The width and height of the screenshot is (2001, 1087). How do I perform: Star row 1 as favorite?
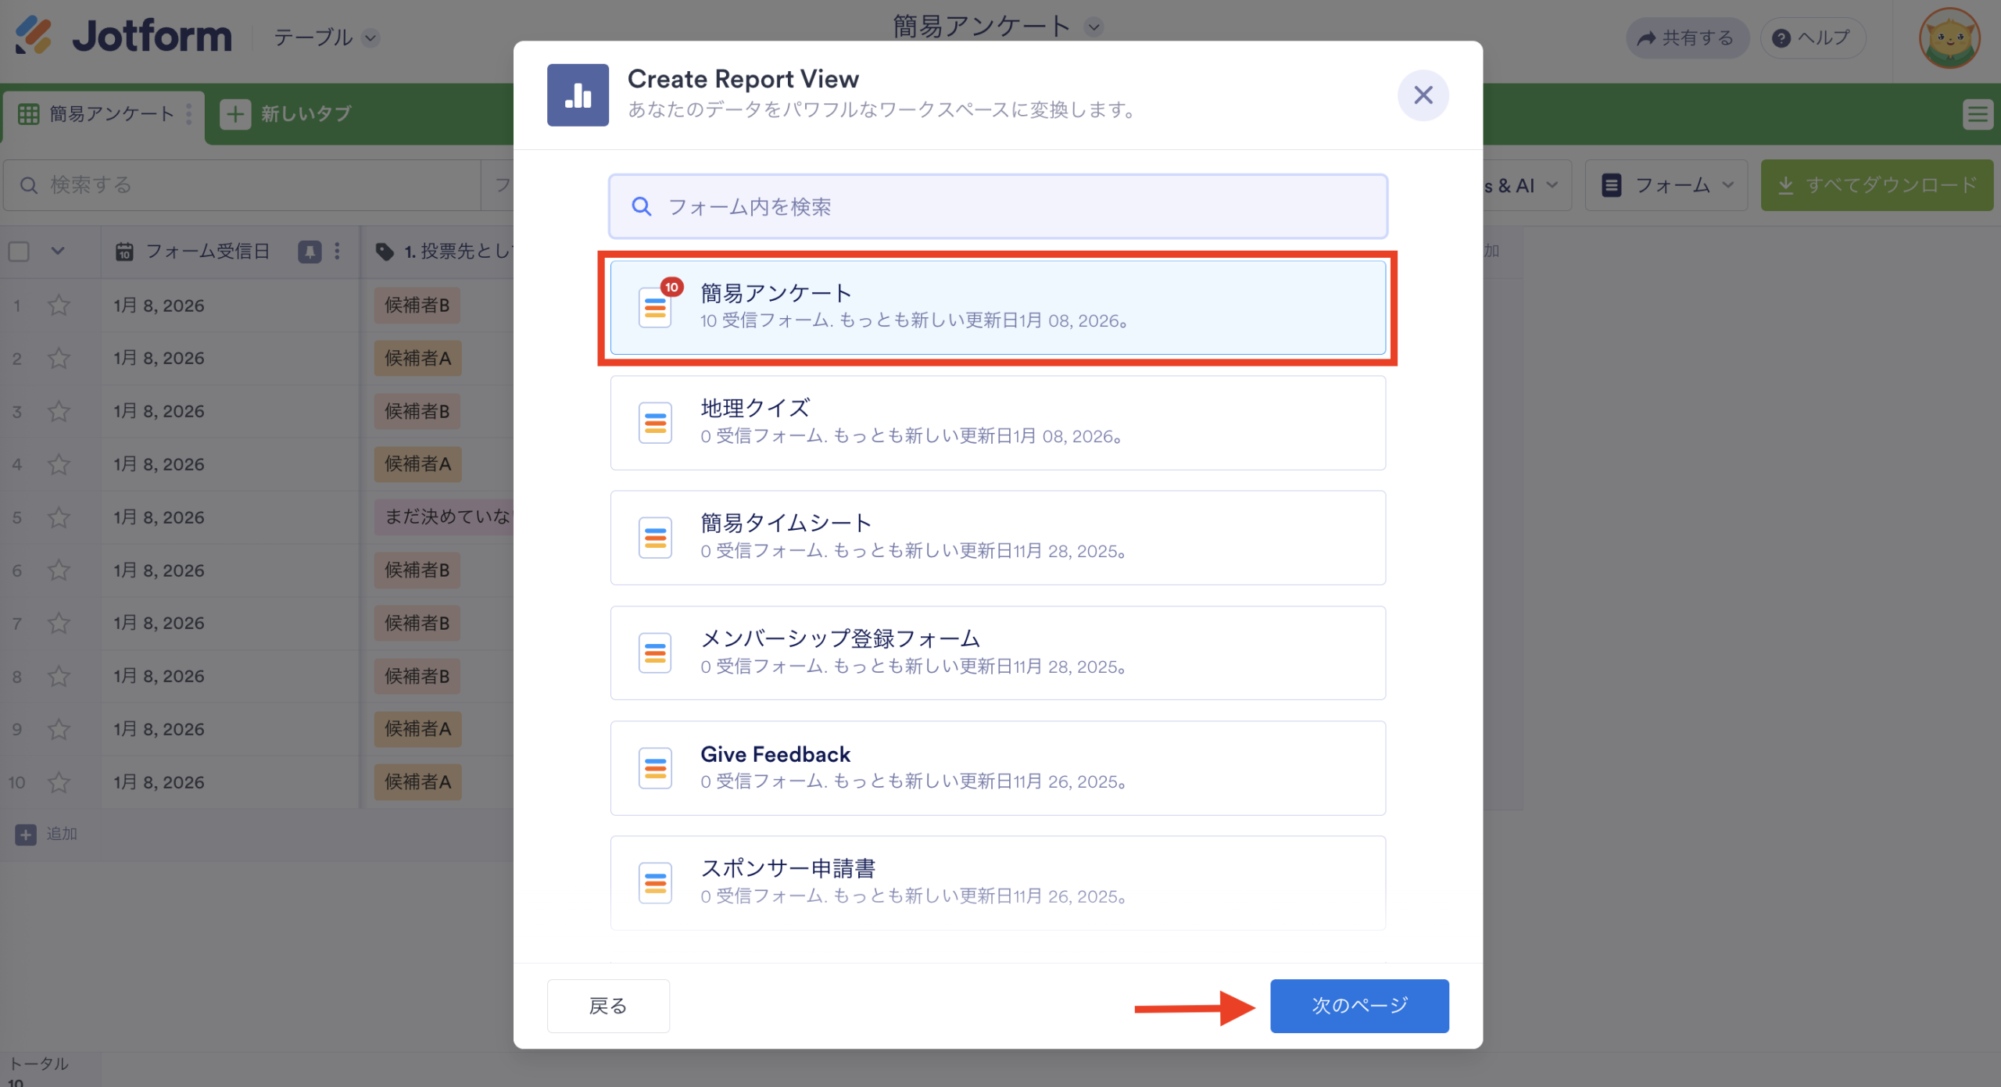tap(59, 306)
